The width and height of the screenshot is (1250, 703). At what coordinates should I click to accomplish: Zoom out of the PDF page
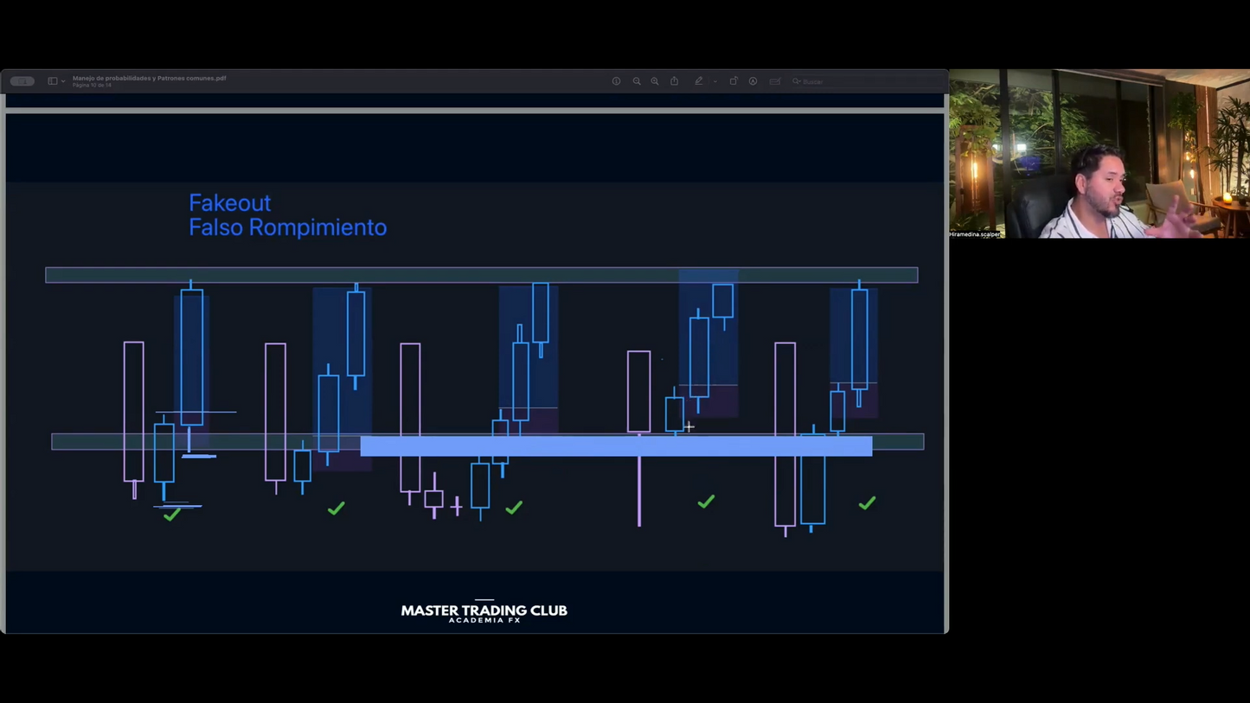pos(637,81)
